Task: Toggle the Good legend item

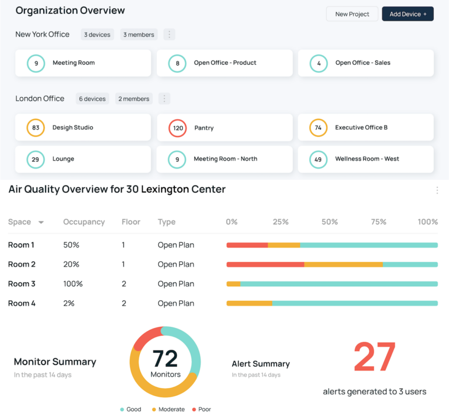Action: pos(131,409)
